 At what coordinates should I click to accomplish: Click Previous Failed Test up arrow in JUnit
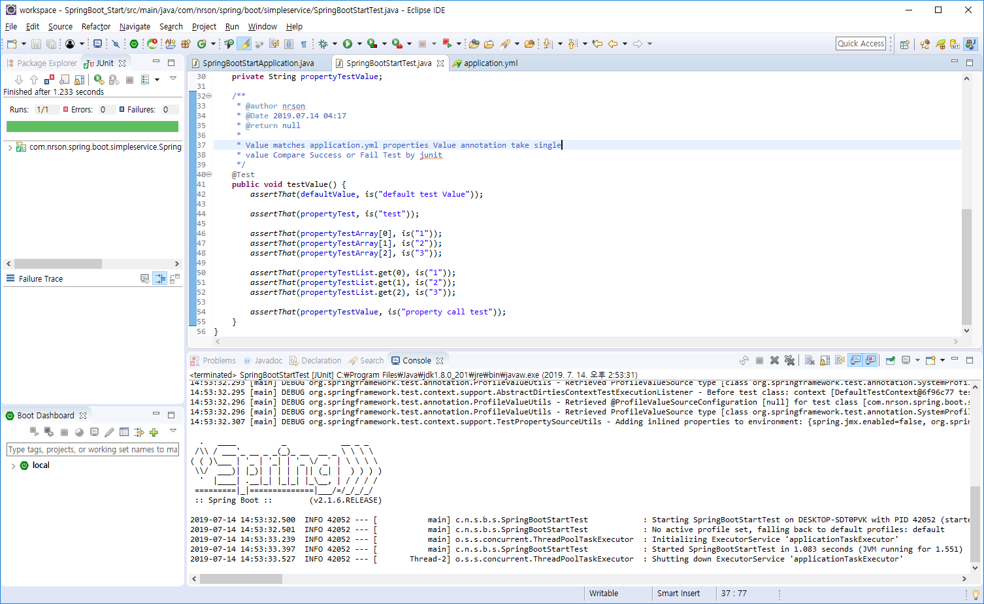tap(34, 79)
